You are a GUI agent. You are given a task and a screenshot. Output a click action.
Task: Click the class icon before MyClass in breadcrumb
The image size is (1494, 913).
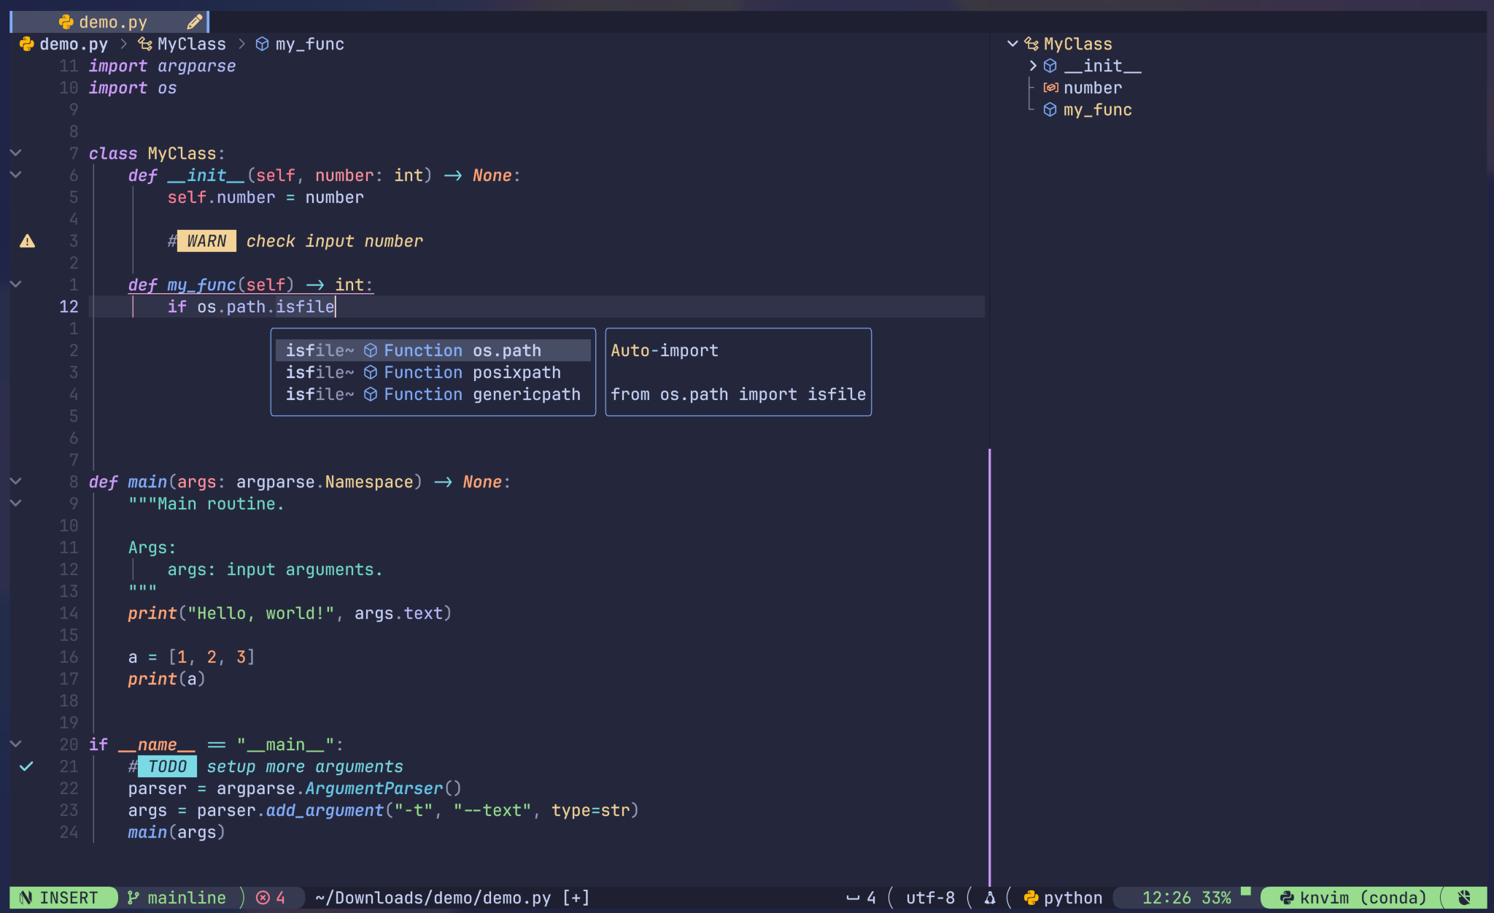click(145, 44)
